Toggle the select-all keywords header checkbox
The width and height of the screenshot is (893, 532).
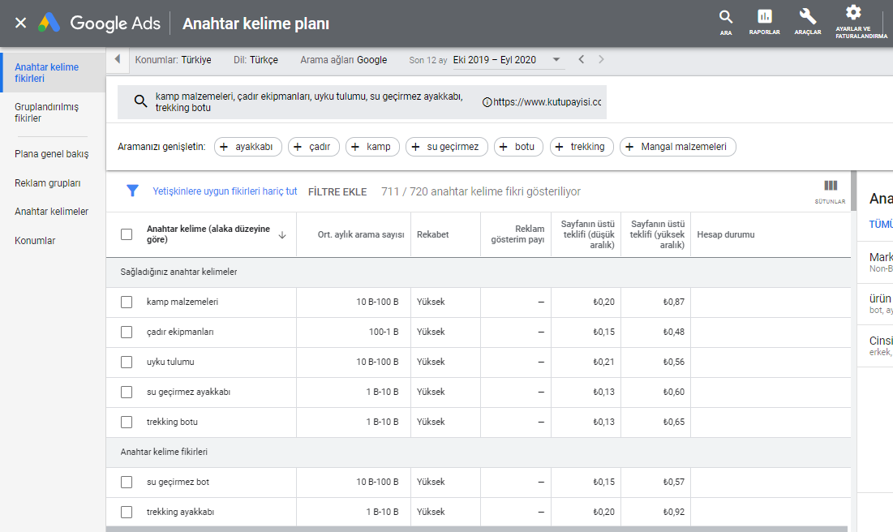click(127, 234)
